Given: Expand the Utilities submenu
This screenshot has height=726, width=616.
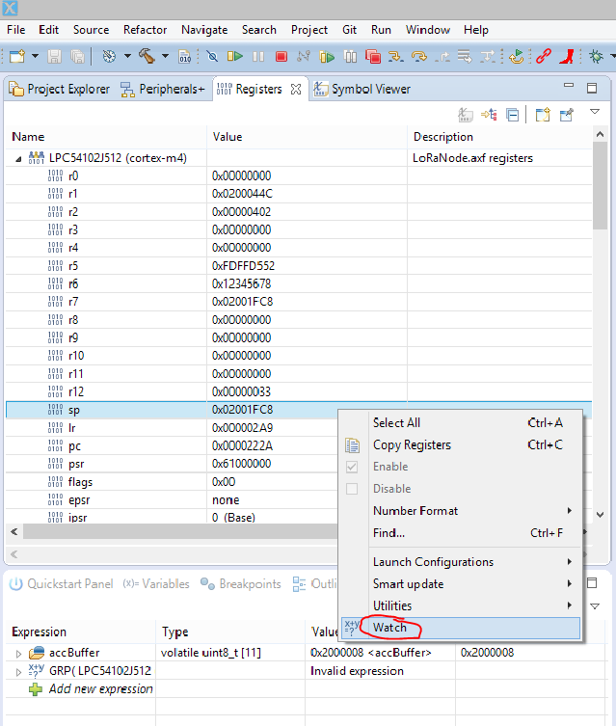Looking at the screenshot, I should pos(461,605).
